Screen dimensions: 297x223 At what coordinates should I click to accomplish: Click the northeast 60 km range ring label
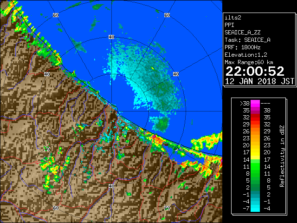(167, 15)
